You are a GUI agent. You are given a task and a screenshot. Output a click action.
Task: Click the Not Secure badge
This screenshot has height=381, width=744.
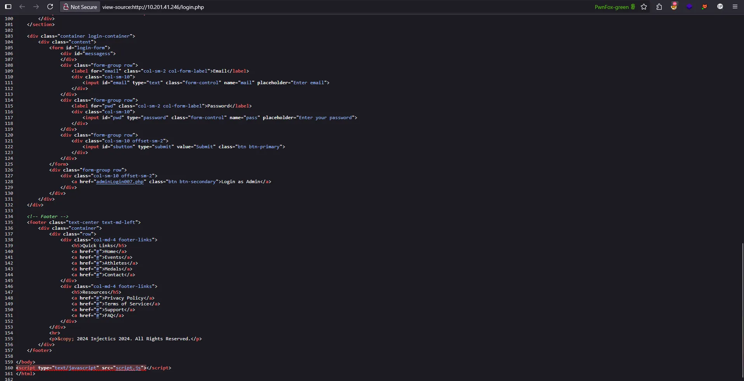80,7
